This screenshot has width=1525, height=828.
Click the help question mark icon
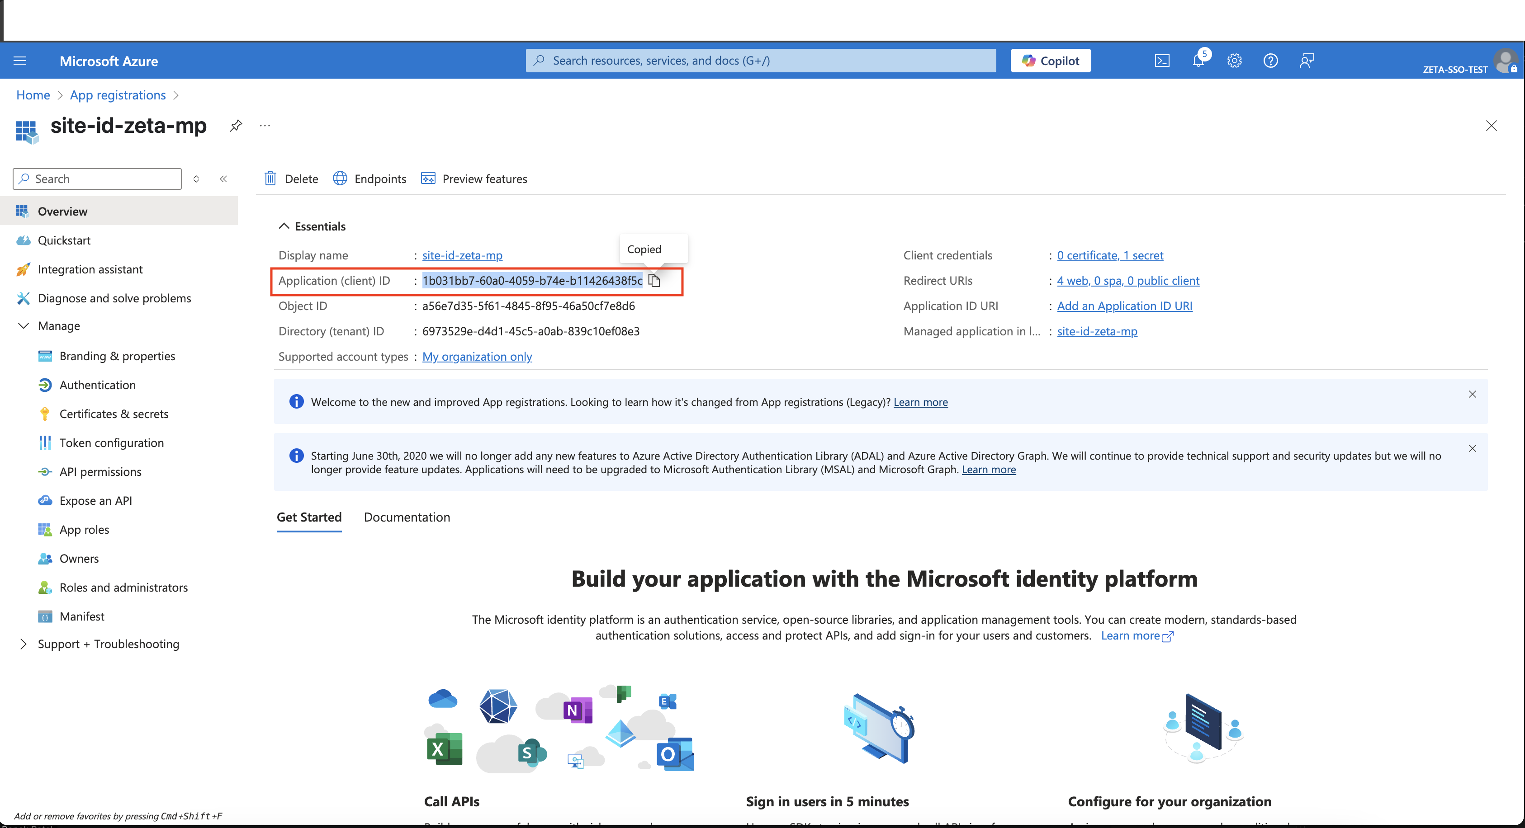pyautogui.click(x=1270, y=60)
